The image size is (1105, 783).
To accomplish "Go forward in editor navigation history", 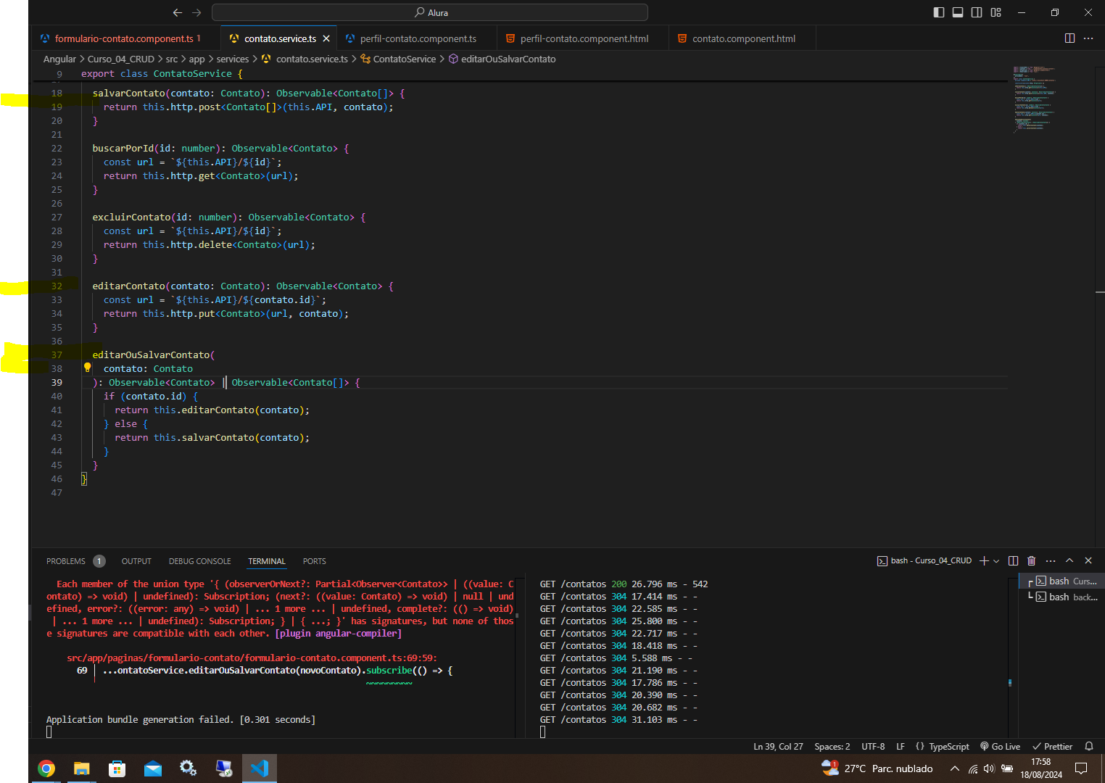I will point(196,12).
